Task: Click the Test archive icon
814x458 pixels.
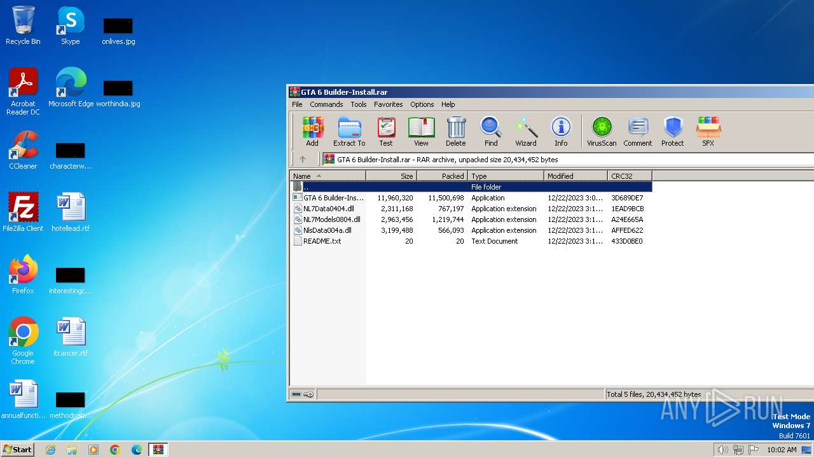Action: click(386, 132)
